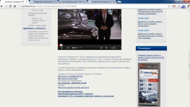Open video settings gear icon
190x107 pixels.
point(102,48)
